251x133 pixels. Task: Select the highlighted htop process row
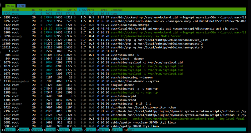124,13
